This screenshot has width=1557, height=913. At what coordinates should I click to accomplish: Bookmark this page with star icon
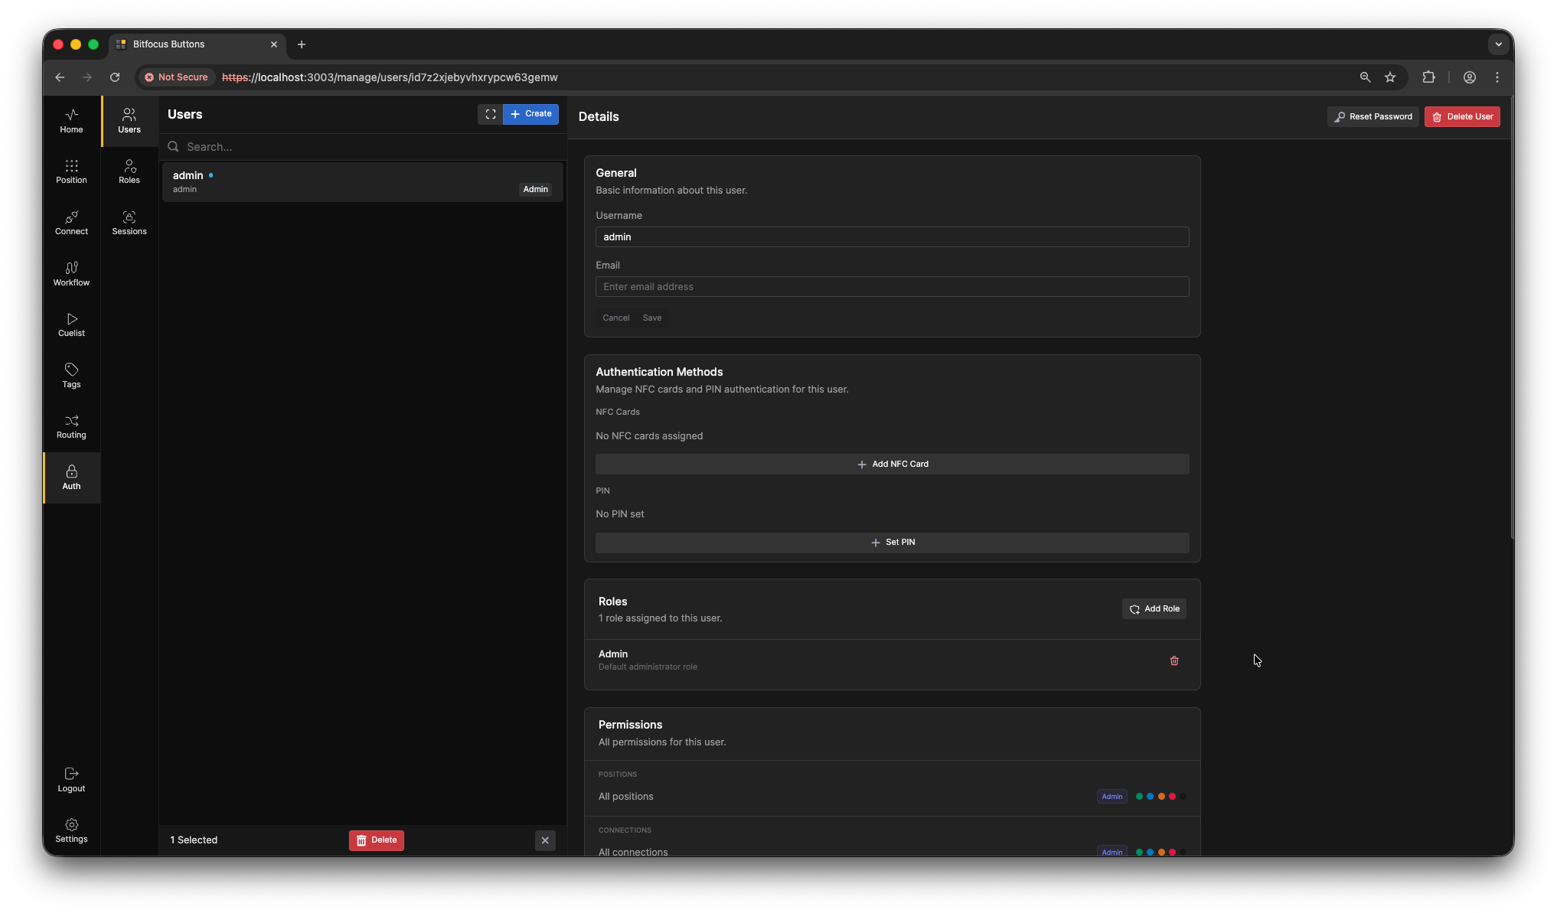point(1390,77)
